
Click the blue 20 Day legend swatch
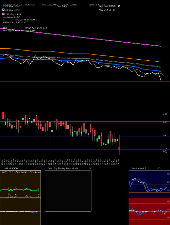coord(4,6)
